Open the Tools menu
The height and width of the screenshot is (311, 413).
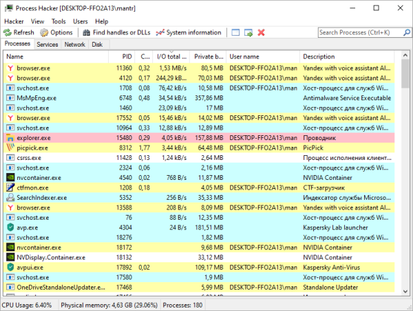pyautogui.click(x=59, y=21)
